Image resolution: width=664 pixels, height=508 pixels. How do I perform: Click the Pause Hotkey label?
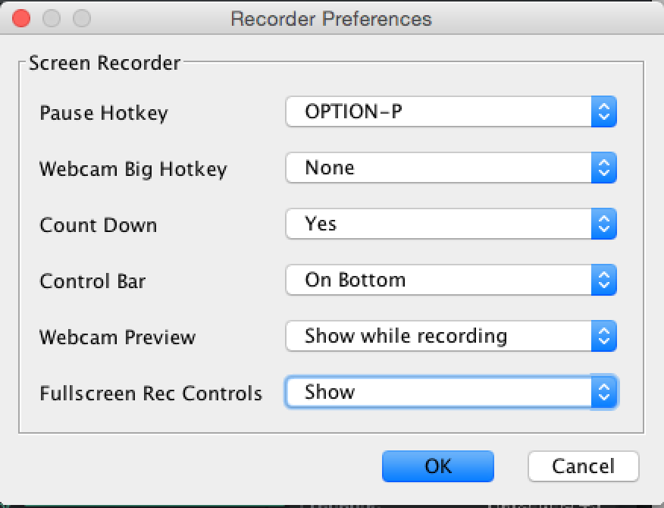104,113
